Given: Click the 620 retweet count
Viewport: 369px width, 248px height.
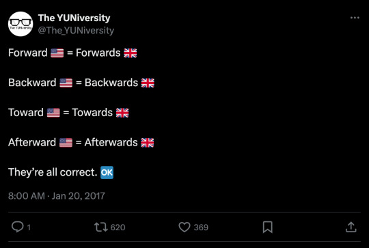Looking at the screenshot, I should [118, 228].
